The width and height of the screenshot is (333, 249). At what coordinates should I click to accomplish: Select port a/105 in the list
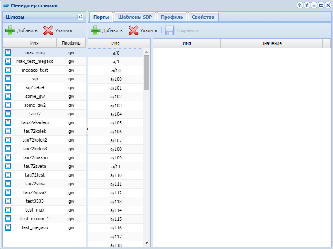click(x=116, y=123)
